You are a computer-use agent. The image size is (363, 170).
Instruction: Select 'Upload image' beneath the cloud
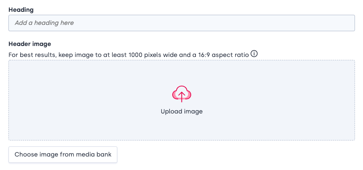(x=182, y=111)
